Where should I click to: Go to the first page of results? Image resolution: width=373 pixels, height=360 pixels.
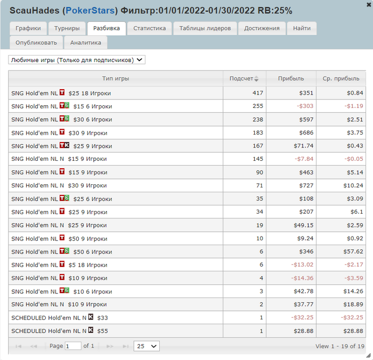click(x=18, y=346)
